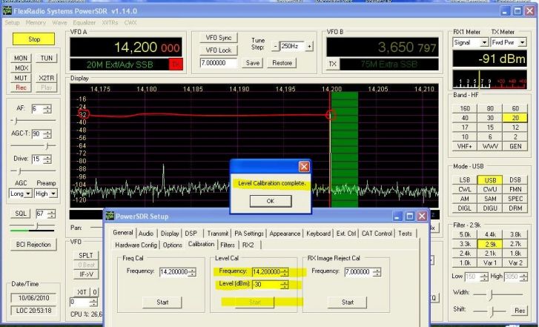Open the TX Meter Fwd Pwr dropdown

(509, 43)
